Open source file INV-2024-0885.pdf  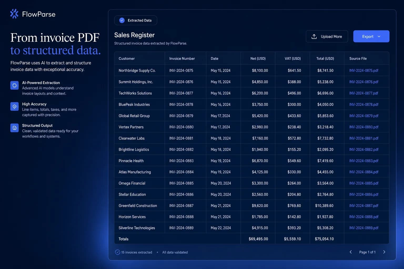(x=364, y=183)
